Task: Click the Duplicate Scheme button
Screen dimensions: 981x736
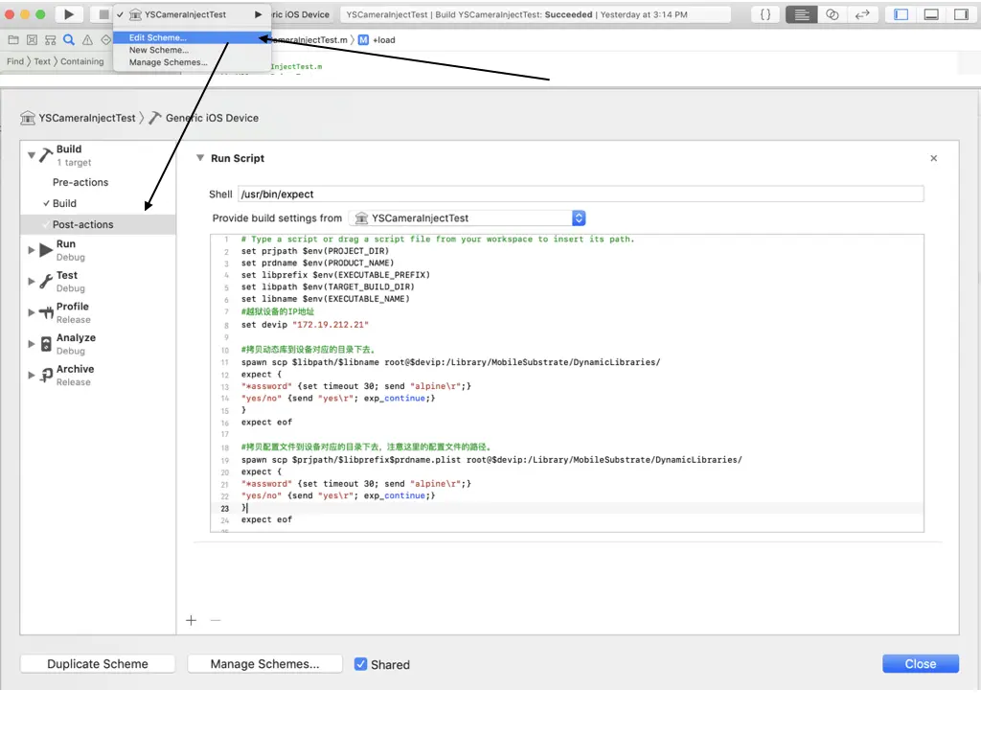Action: (x=98, y=664)
